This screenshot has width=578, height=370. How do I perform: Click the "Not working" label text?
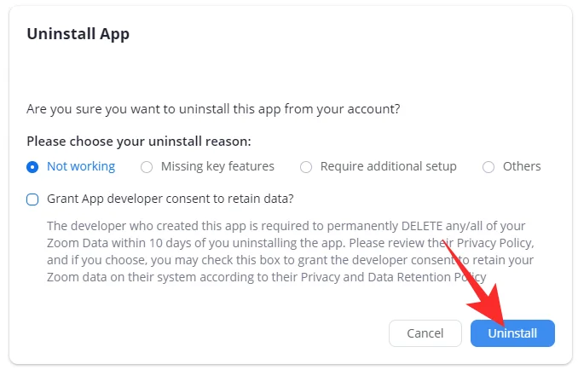pyautogui.click(x=81, y=166)
